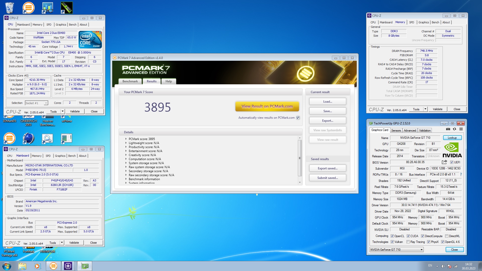482x271 pixels.
Task: Open Windows Explorer from taskbar
Action: [x=22, y=266]
